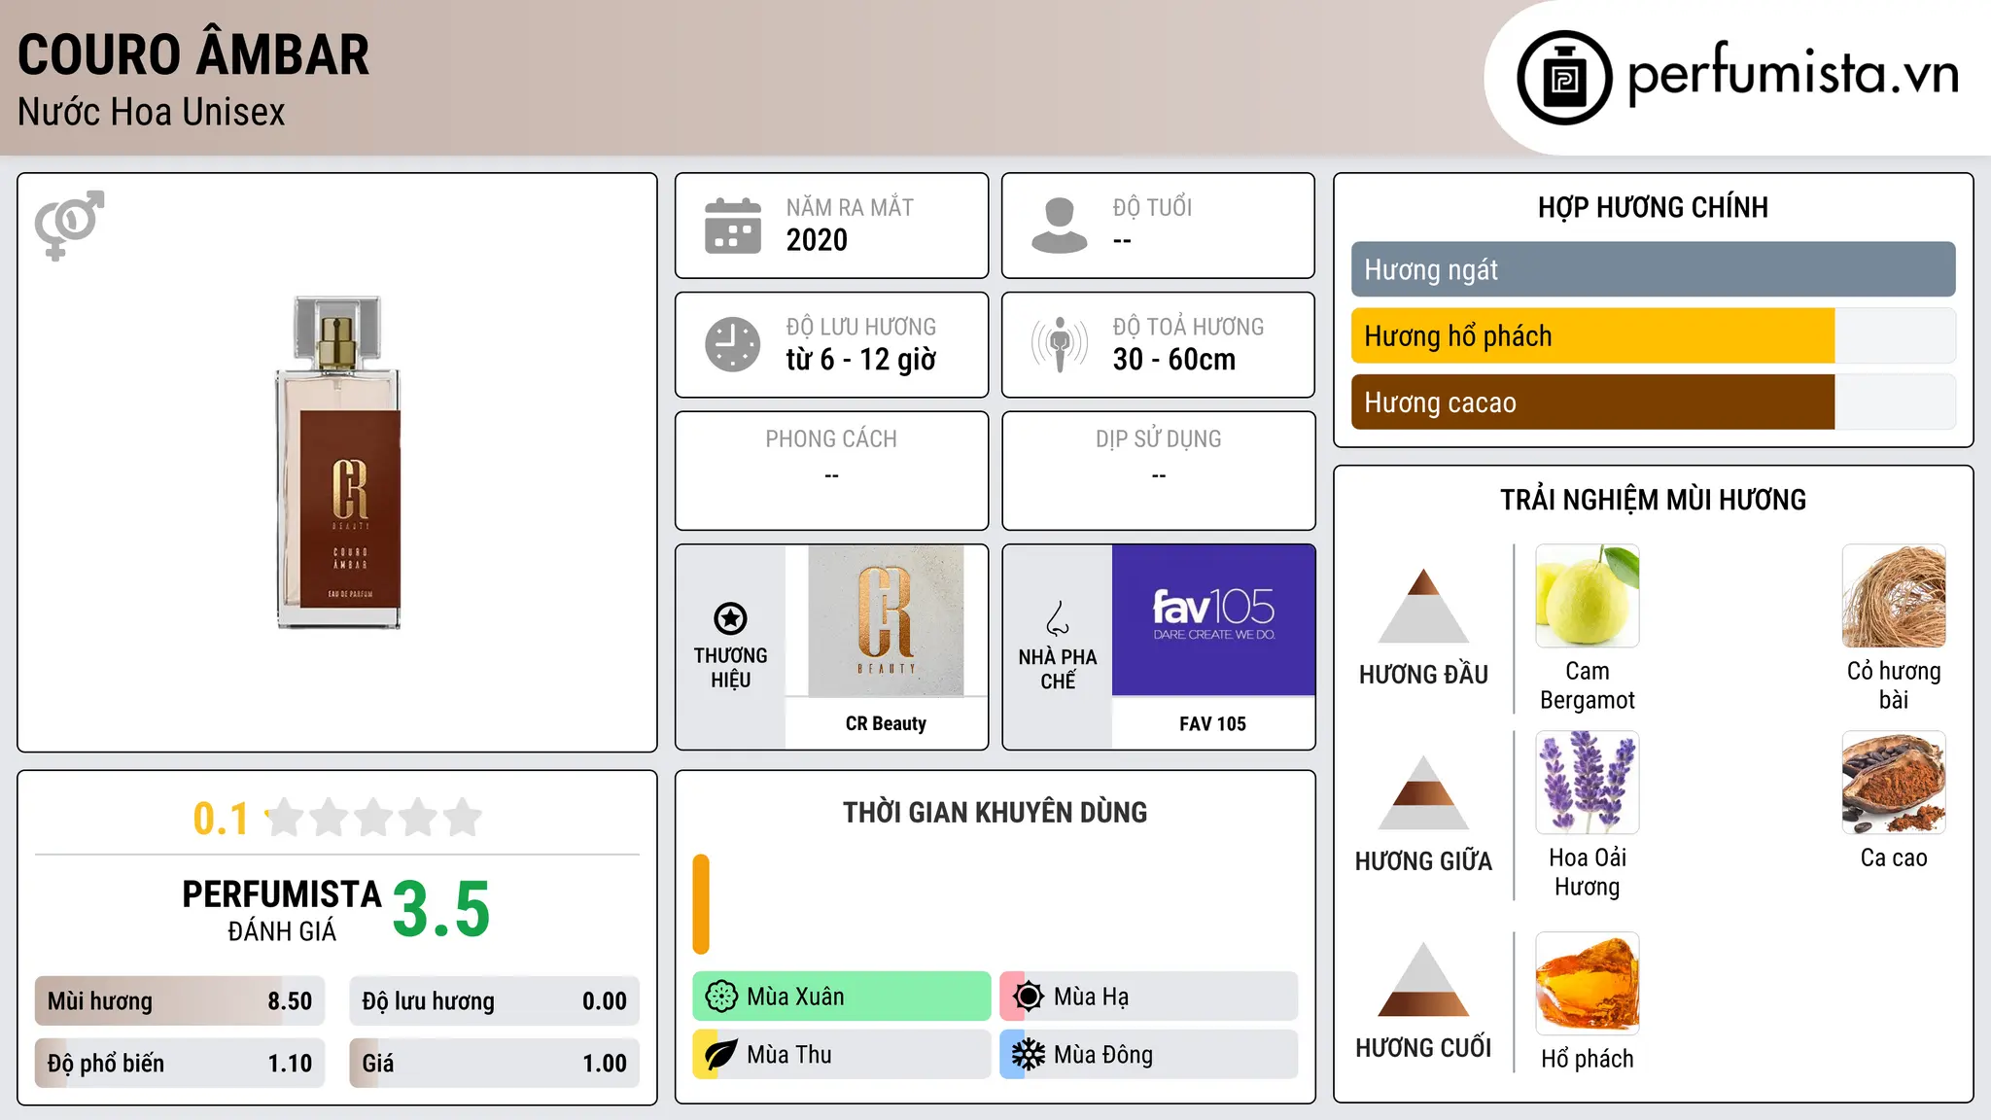Open the Ca cao note image

[x=1894, y=783]
